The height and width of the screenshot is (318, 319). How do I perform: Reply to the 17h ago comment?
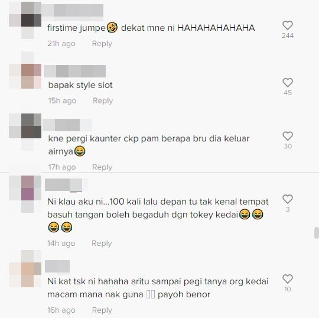(x=102, y=167)
